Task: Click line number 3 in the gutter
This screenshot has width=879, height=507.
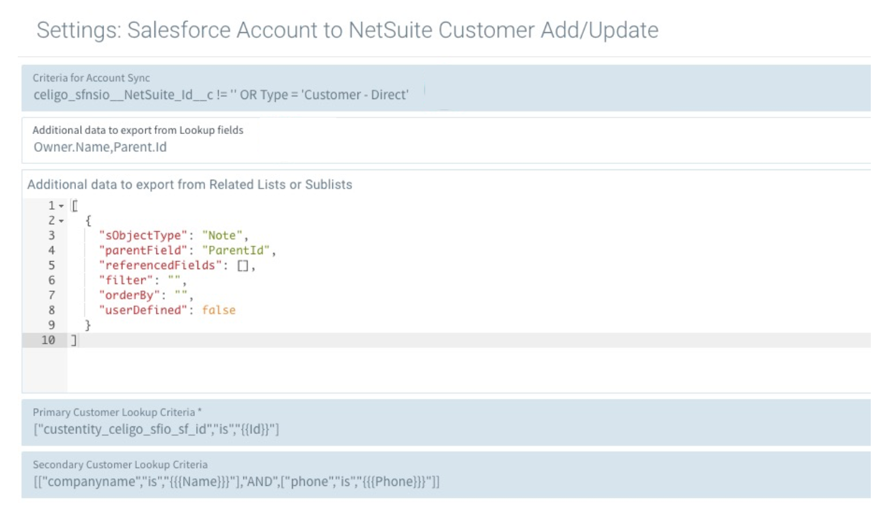Action: click(x=52, y=236)
